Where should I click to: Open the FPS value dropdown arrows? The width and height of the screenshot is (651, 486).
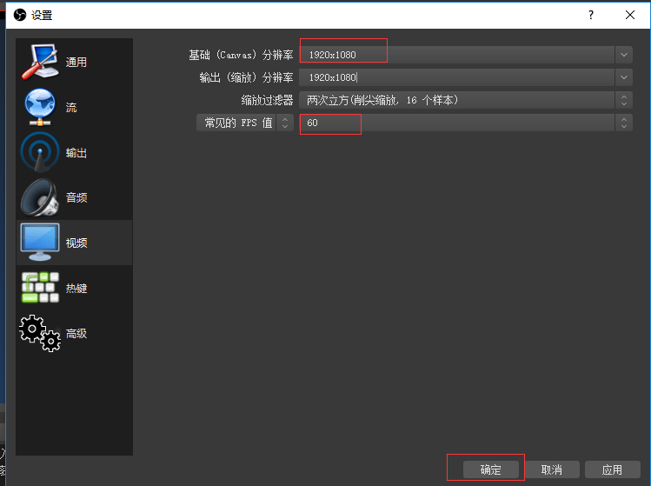(x=623, y=123)
